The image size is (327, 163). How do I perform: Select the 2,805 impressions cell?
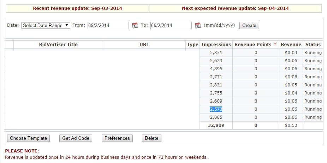[x=216, y=117]
